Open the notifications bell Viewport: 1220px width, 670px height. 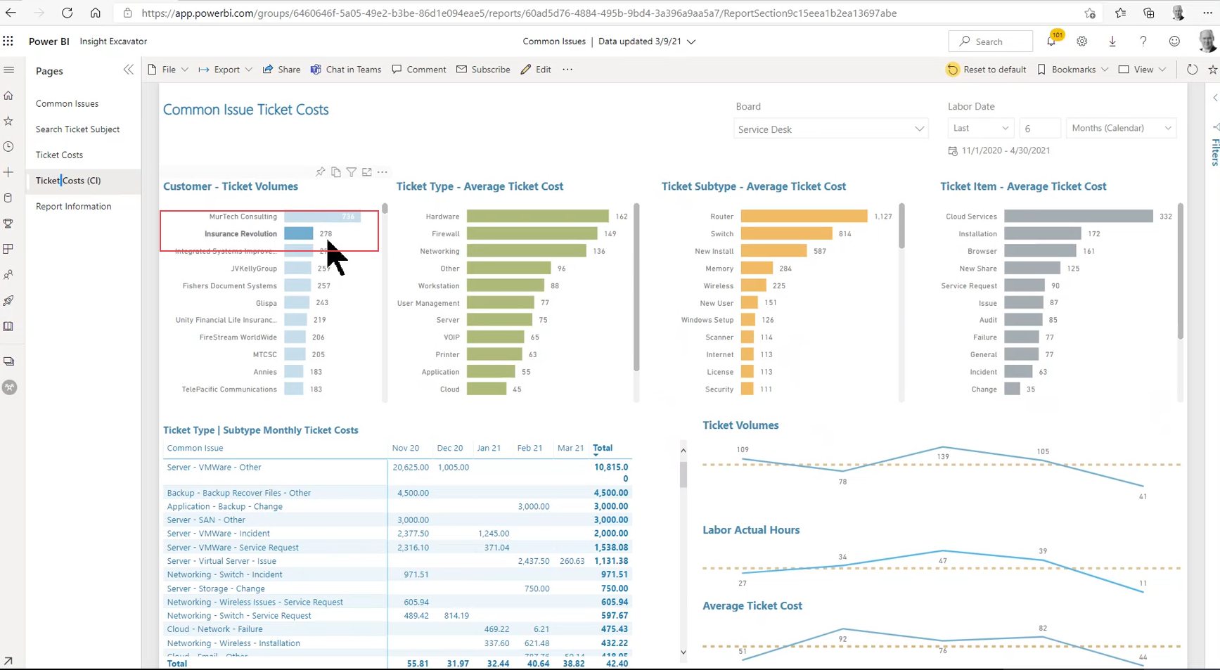point(1051,41)
